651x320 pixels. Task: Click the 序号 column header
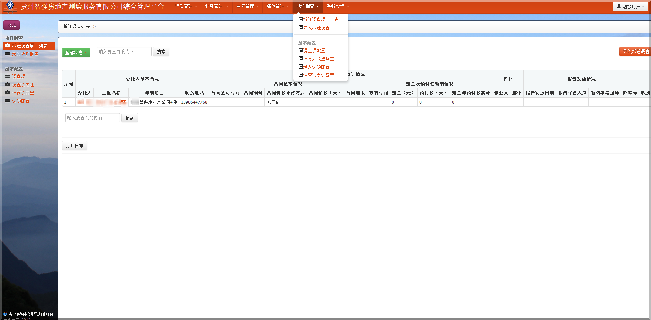coord(69,84)
